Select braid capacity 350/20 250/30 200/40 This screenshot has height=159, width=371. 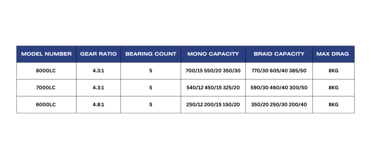(279, 105)
